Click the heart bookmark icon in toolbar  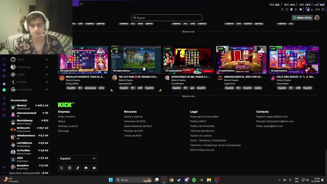(301, 9)
